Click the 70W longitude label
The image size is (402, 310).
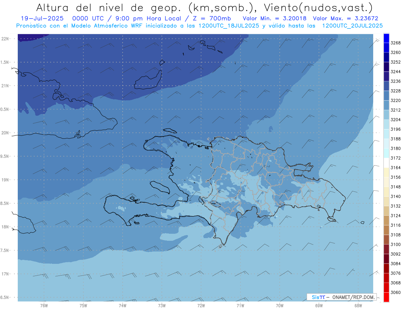280,305
